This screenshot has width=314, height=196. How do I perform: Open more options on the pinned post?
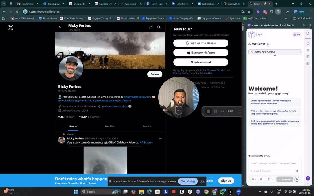tap(160, 138)
